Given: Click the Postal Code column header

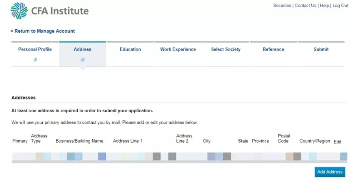Looking at the screenshot, I should click(x=284, y=138).
